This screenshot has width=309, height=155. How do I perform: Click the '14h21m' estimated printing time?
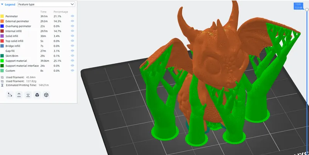[x=43, y=85]
